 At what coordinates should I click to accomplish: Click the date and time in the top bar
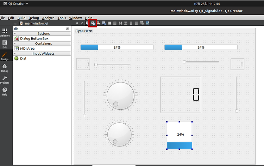[x=207, y=4]
